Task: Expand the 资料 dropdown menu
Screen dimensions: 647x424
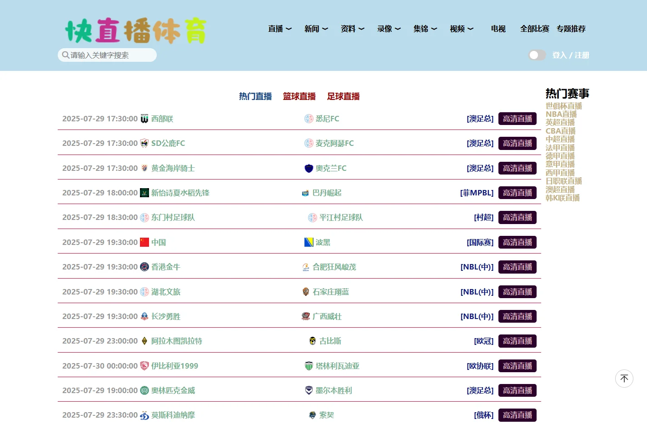Action: [x=353, y=29]
